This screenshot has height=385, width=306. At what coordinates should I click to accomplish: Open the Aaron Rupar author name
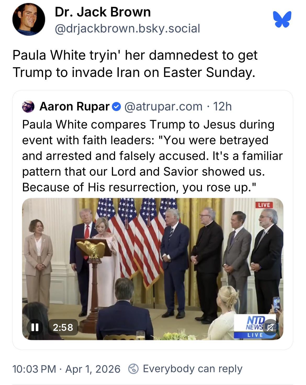pos(75,107)
